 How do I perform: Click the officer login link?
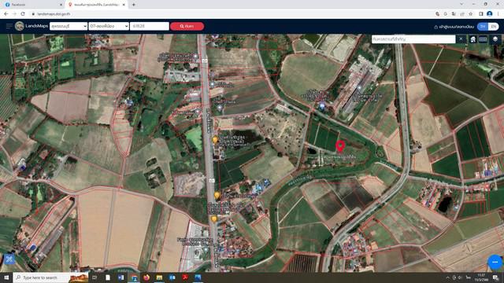454,27
